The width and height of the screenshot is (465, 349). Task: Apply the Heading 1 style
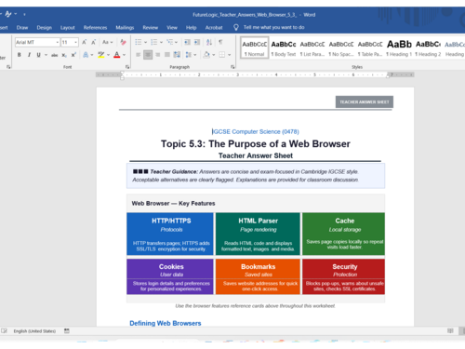click(399, 47)
